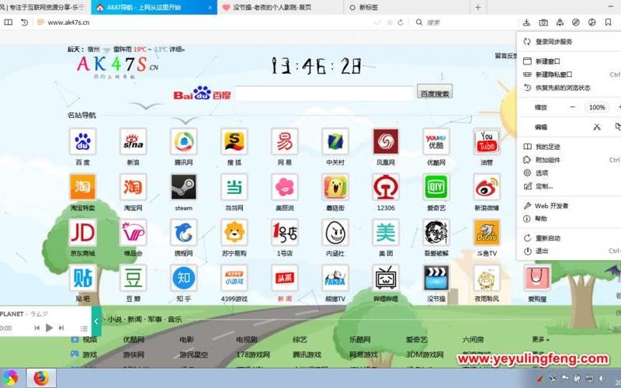Screen dimensions: 621x388
Task: Open the Baidu site icon
Action: click(82, 141)
